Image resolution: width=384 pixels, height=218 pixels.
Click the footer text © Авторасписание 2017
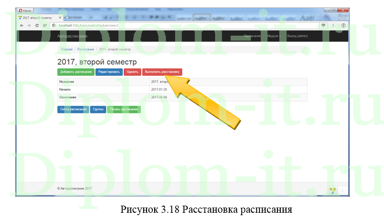tap(74, 189)
